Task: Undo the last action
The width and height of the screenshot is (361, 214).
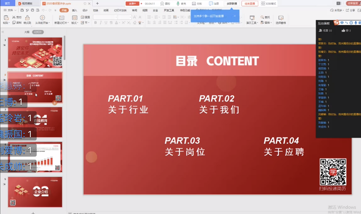Action: pos(43,10)
